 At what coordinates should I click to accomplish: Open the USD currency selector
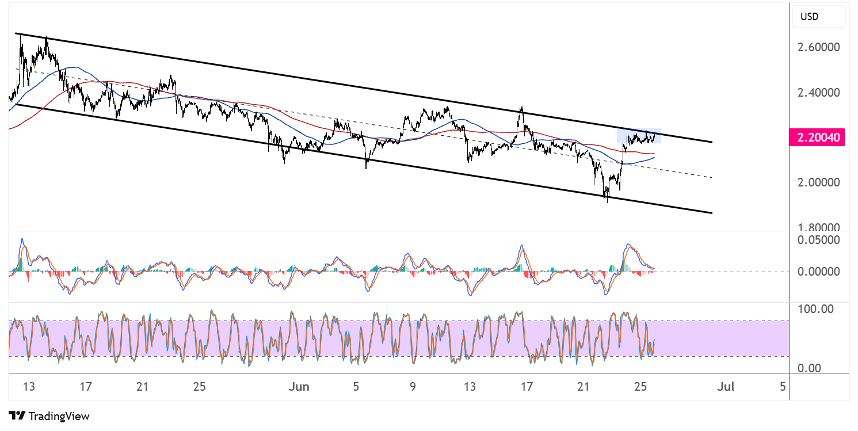click(x=819, y=17)
